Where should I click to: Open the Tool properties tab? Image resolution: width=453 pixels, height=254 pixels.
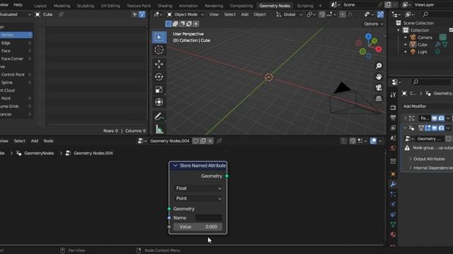pyautogui.click(x=393, y=95)
